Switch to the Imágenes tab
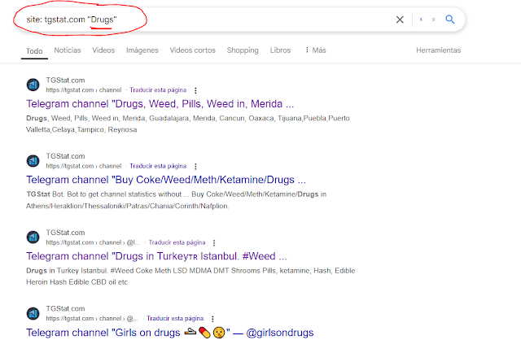The image size is (521, 340). 142,50
